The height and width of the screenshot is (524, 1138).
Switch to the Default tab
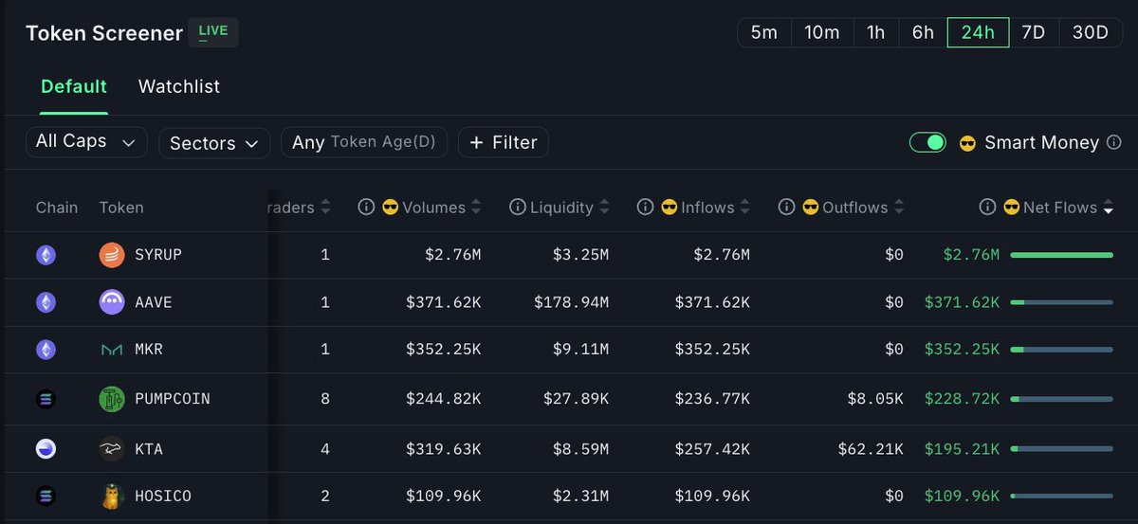[x=74, y=86]
